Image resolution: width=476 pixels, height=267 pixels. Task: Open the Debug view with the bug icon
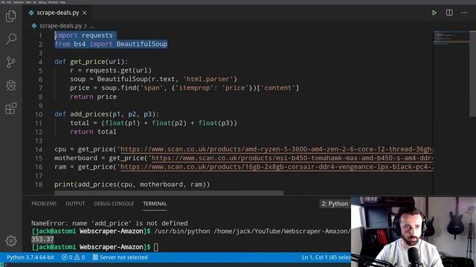click(x=11, y=85)
